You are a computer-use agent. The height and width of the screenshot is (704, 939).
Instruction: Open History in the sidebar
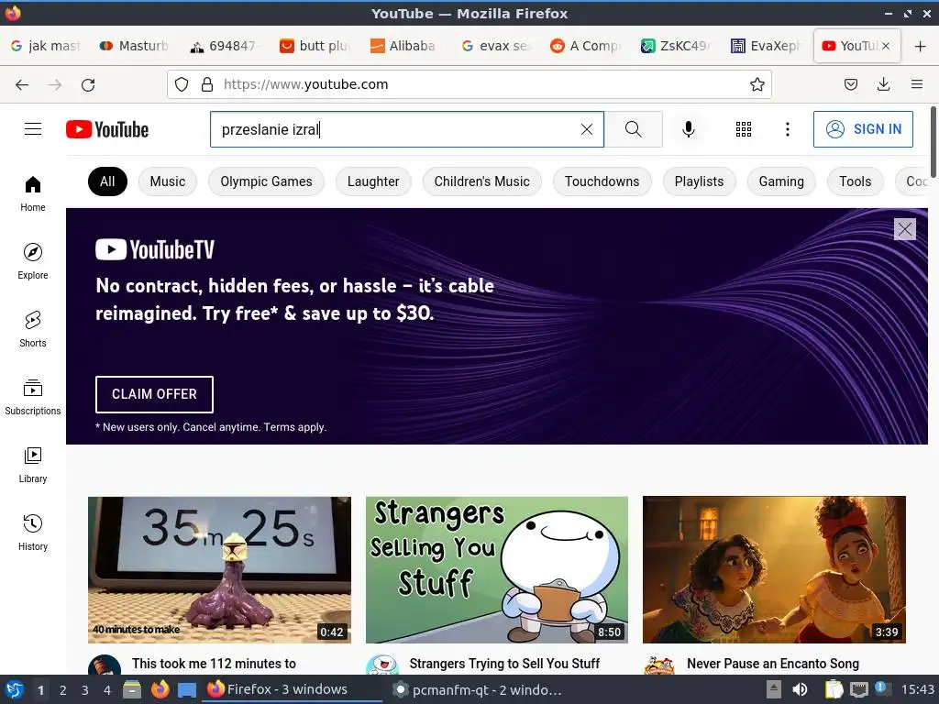click(x=33, y=533)
